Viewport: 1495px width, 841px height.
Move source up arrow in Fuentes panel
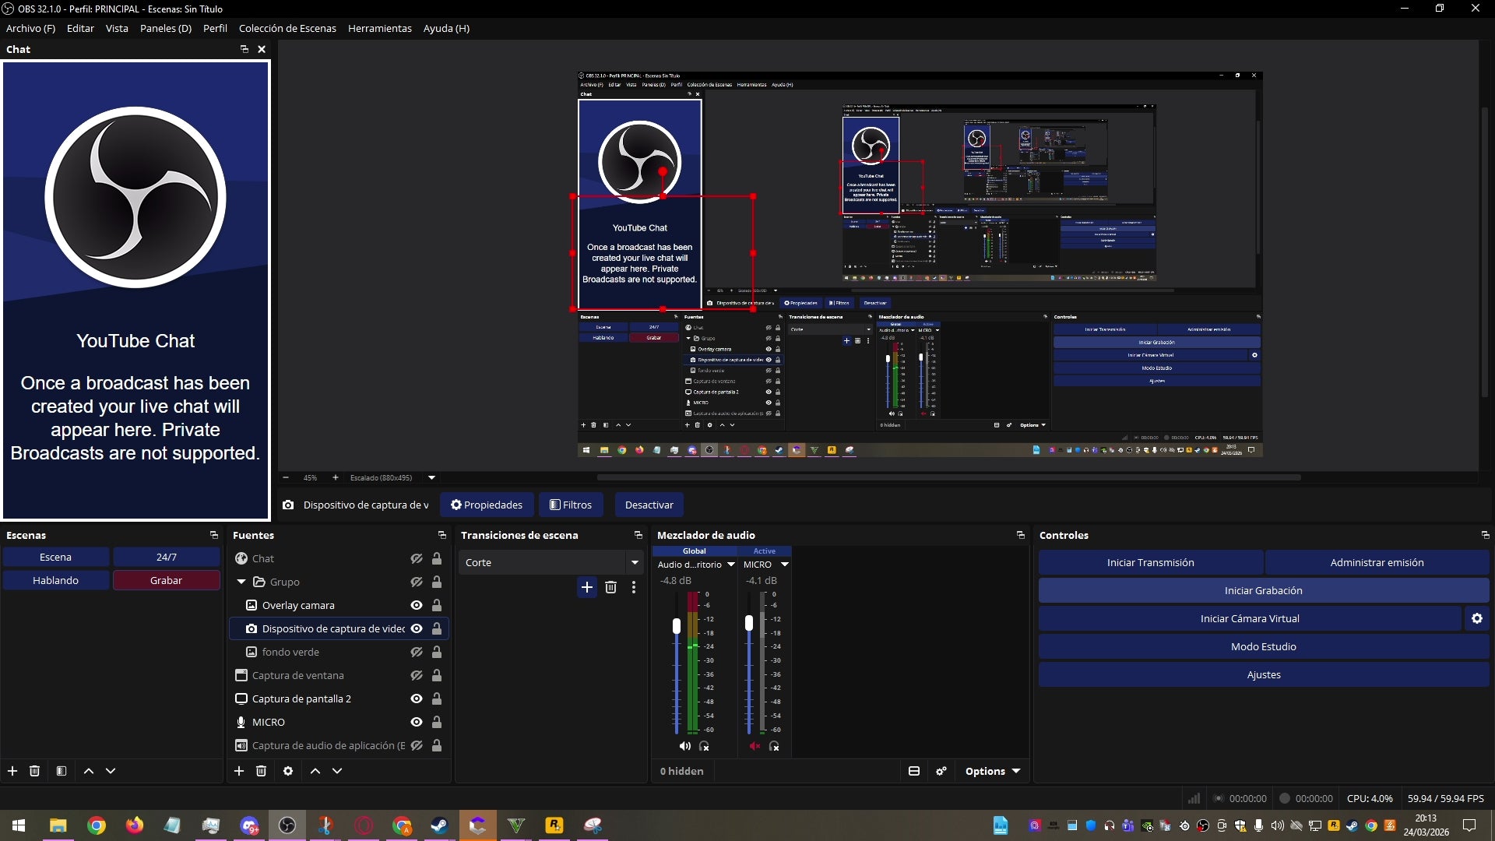point(315,771)
